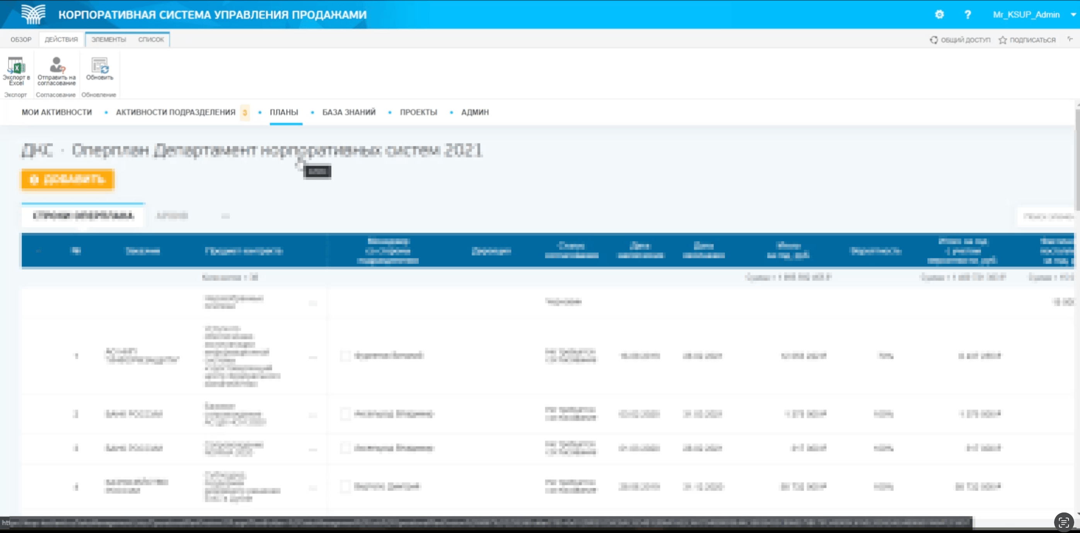Tick the checkbox in row 2

pos(345,414)
